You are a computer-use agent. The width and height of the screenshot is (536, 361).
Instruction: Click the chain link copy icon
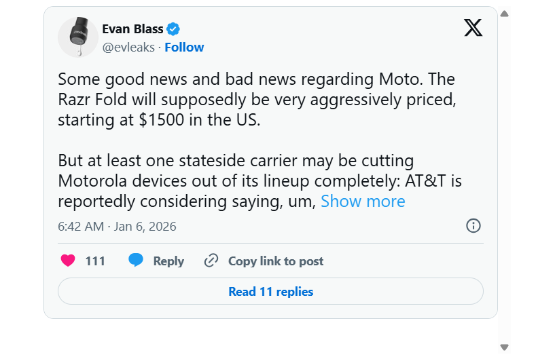tap(211, 261)
